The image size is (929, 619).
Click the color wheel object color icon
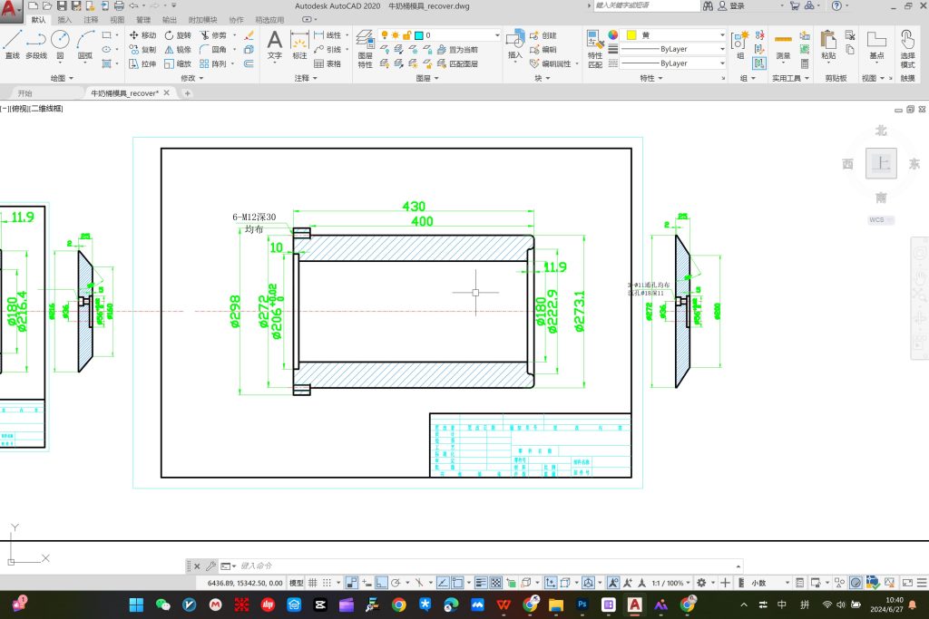(x=613, y=35)
